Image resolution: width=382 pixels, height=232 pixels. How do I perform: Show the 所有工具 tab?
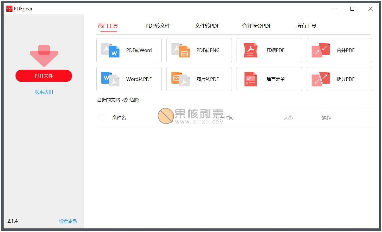click(306, 26)
